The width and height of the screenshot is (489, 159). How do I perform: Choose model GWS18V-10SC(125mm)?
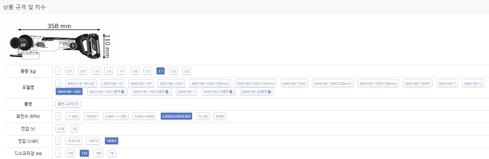tap(256, 83)
